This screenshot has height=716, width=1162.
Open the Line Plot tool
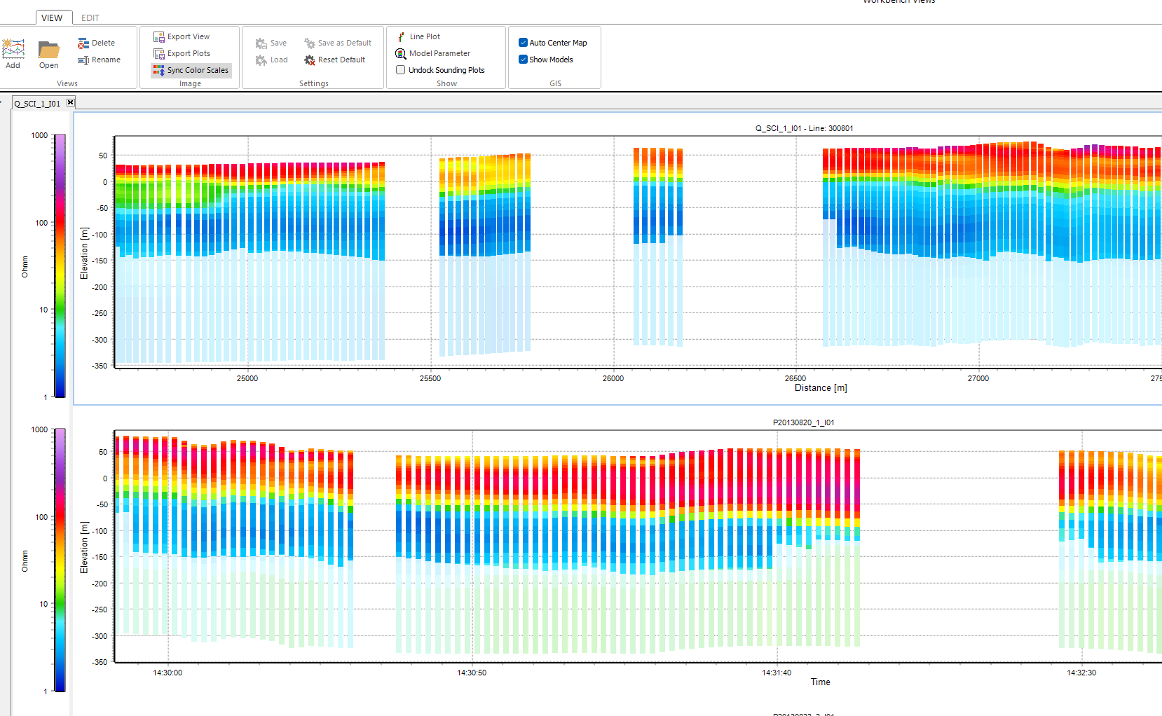click(419, 36)
